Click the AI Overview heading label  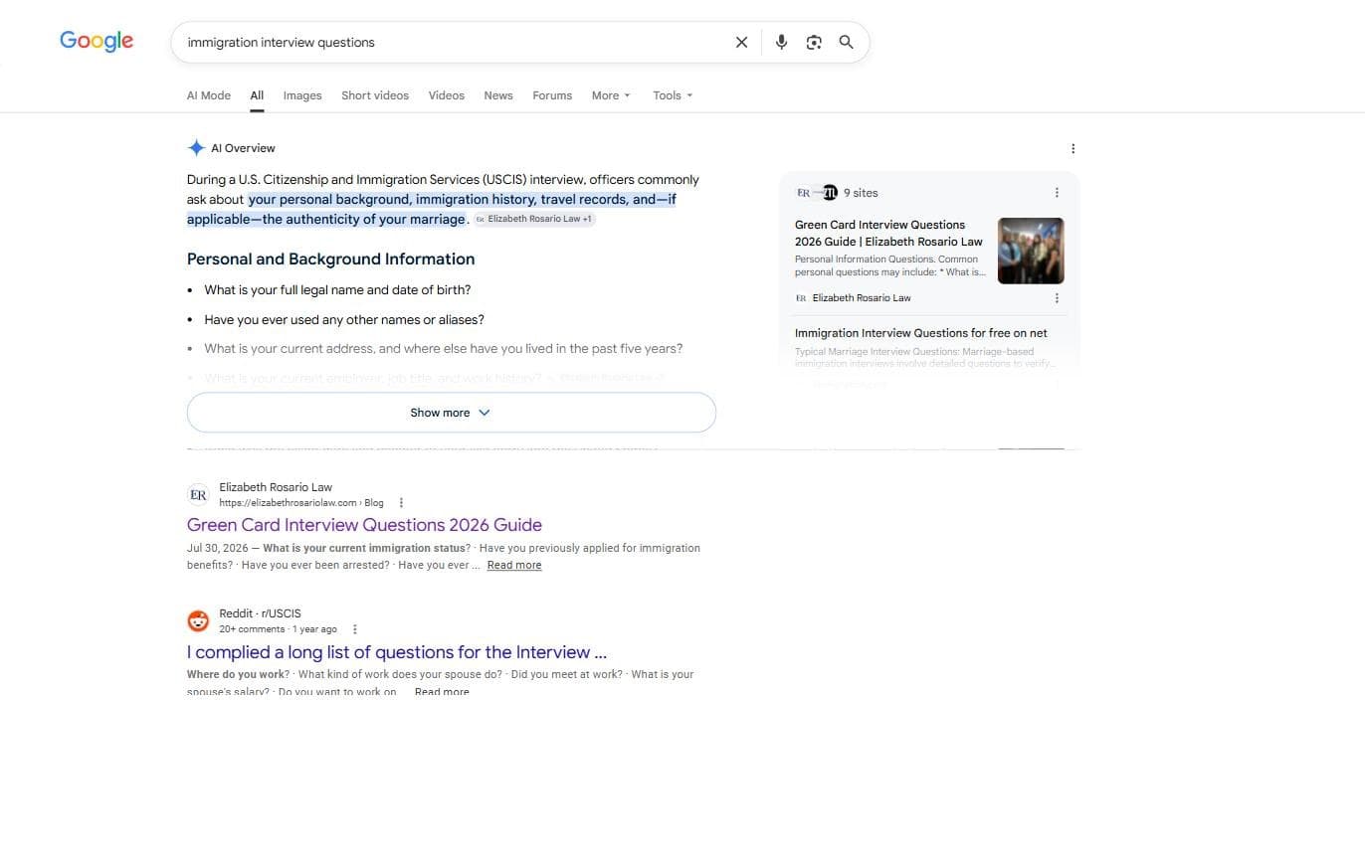pos(243,148)
